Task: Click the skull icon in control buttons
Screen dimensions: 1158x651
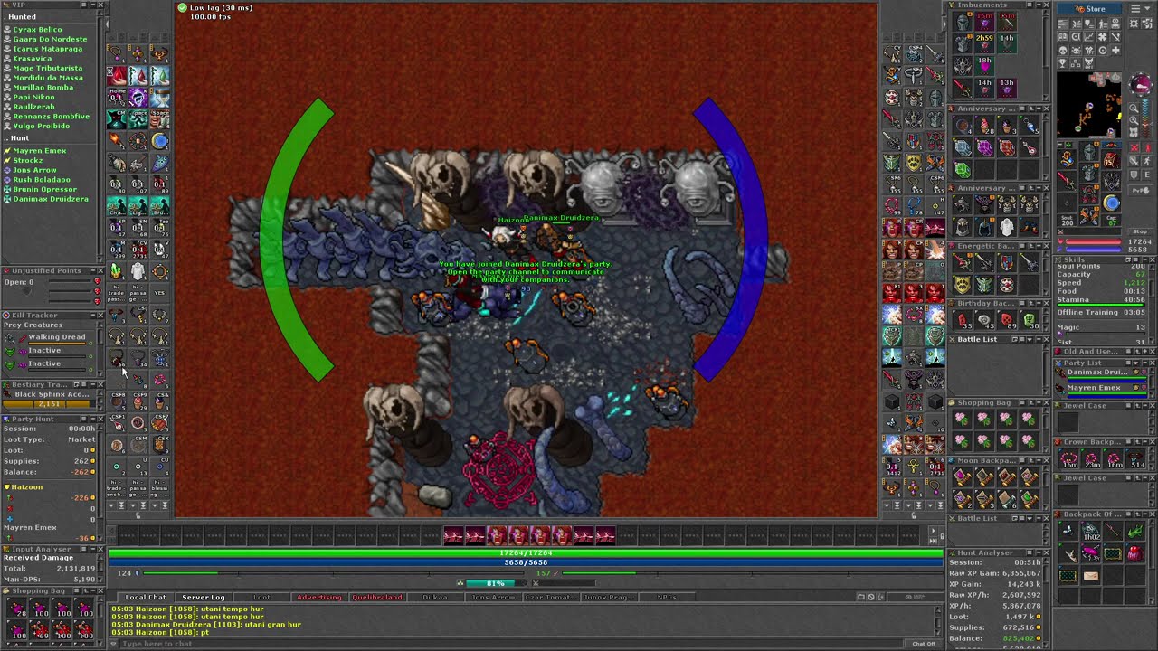Action: pos(1063,50)
